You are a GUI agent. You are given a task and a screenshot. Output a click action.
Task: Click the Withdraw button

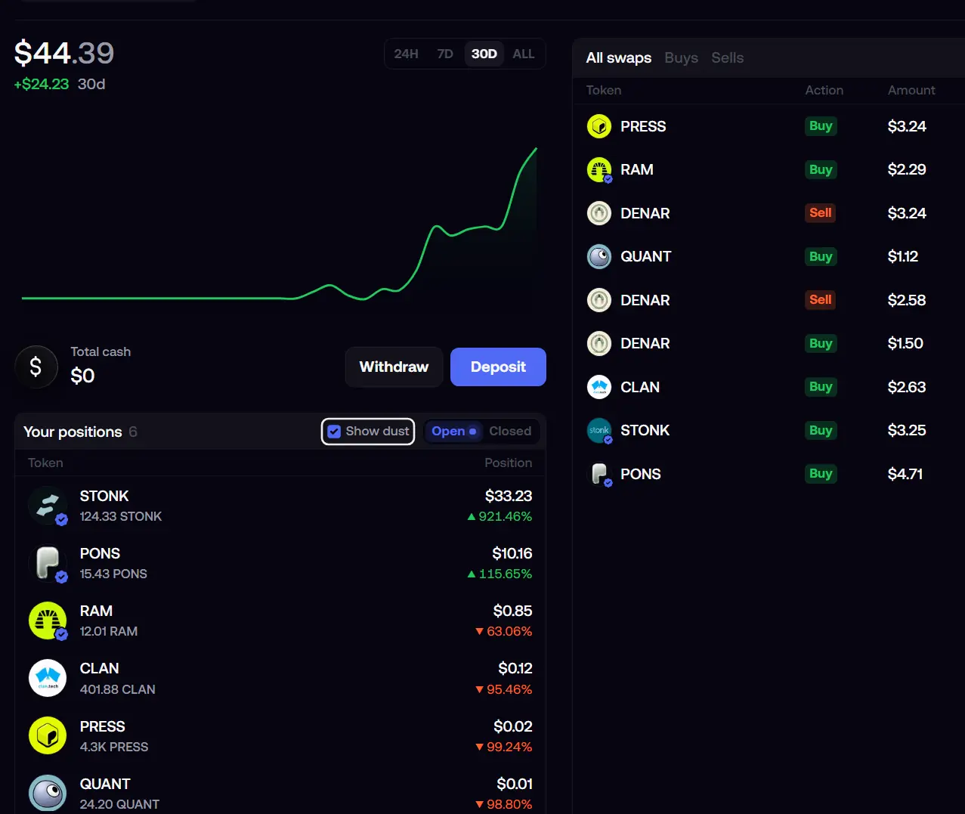click(394, 367)
